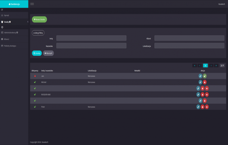The width and height of the screenshot is (228, 145).
Task: Delete the fóńżźśół ddd row
Action: pyautogui.click(x=207, y=94)
